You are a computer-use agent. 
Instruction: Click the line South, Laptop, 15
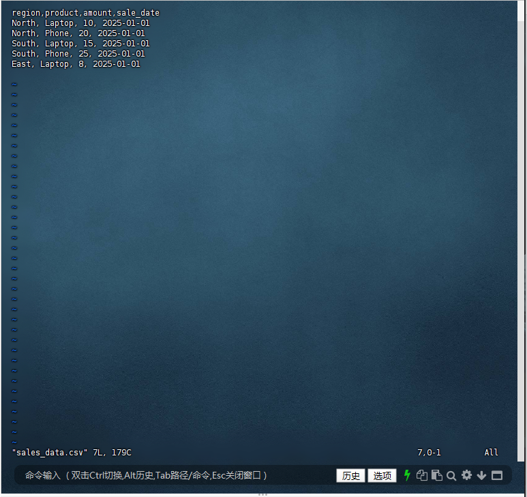(80, 44)
